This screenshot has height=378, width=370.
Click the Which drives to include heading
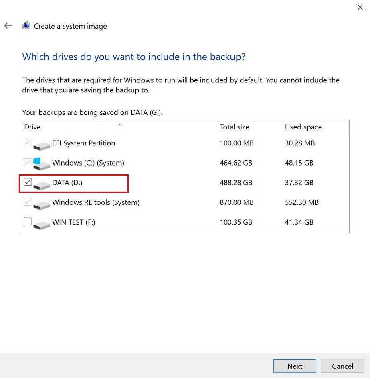(134, 57)
